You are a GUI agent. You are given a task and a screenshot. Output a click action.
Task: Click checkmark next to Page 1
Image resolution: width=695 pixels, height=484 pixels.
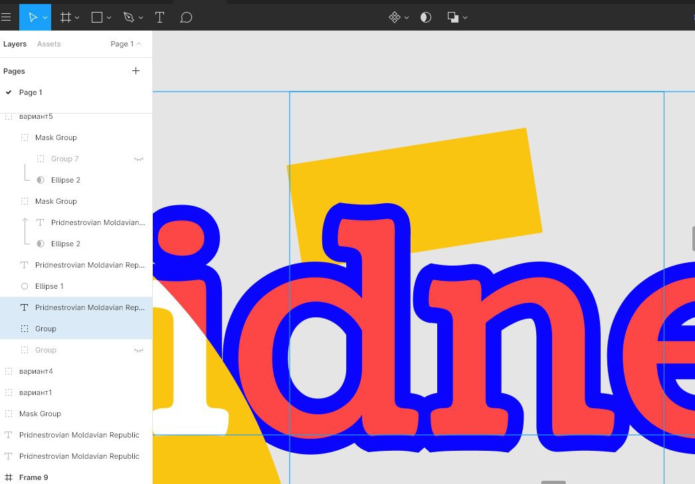coord(9,92)
